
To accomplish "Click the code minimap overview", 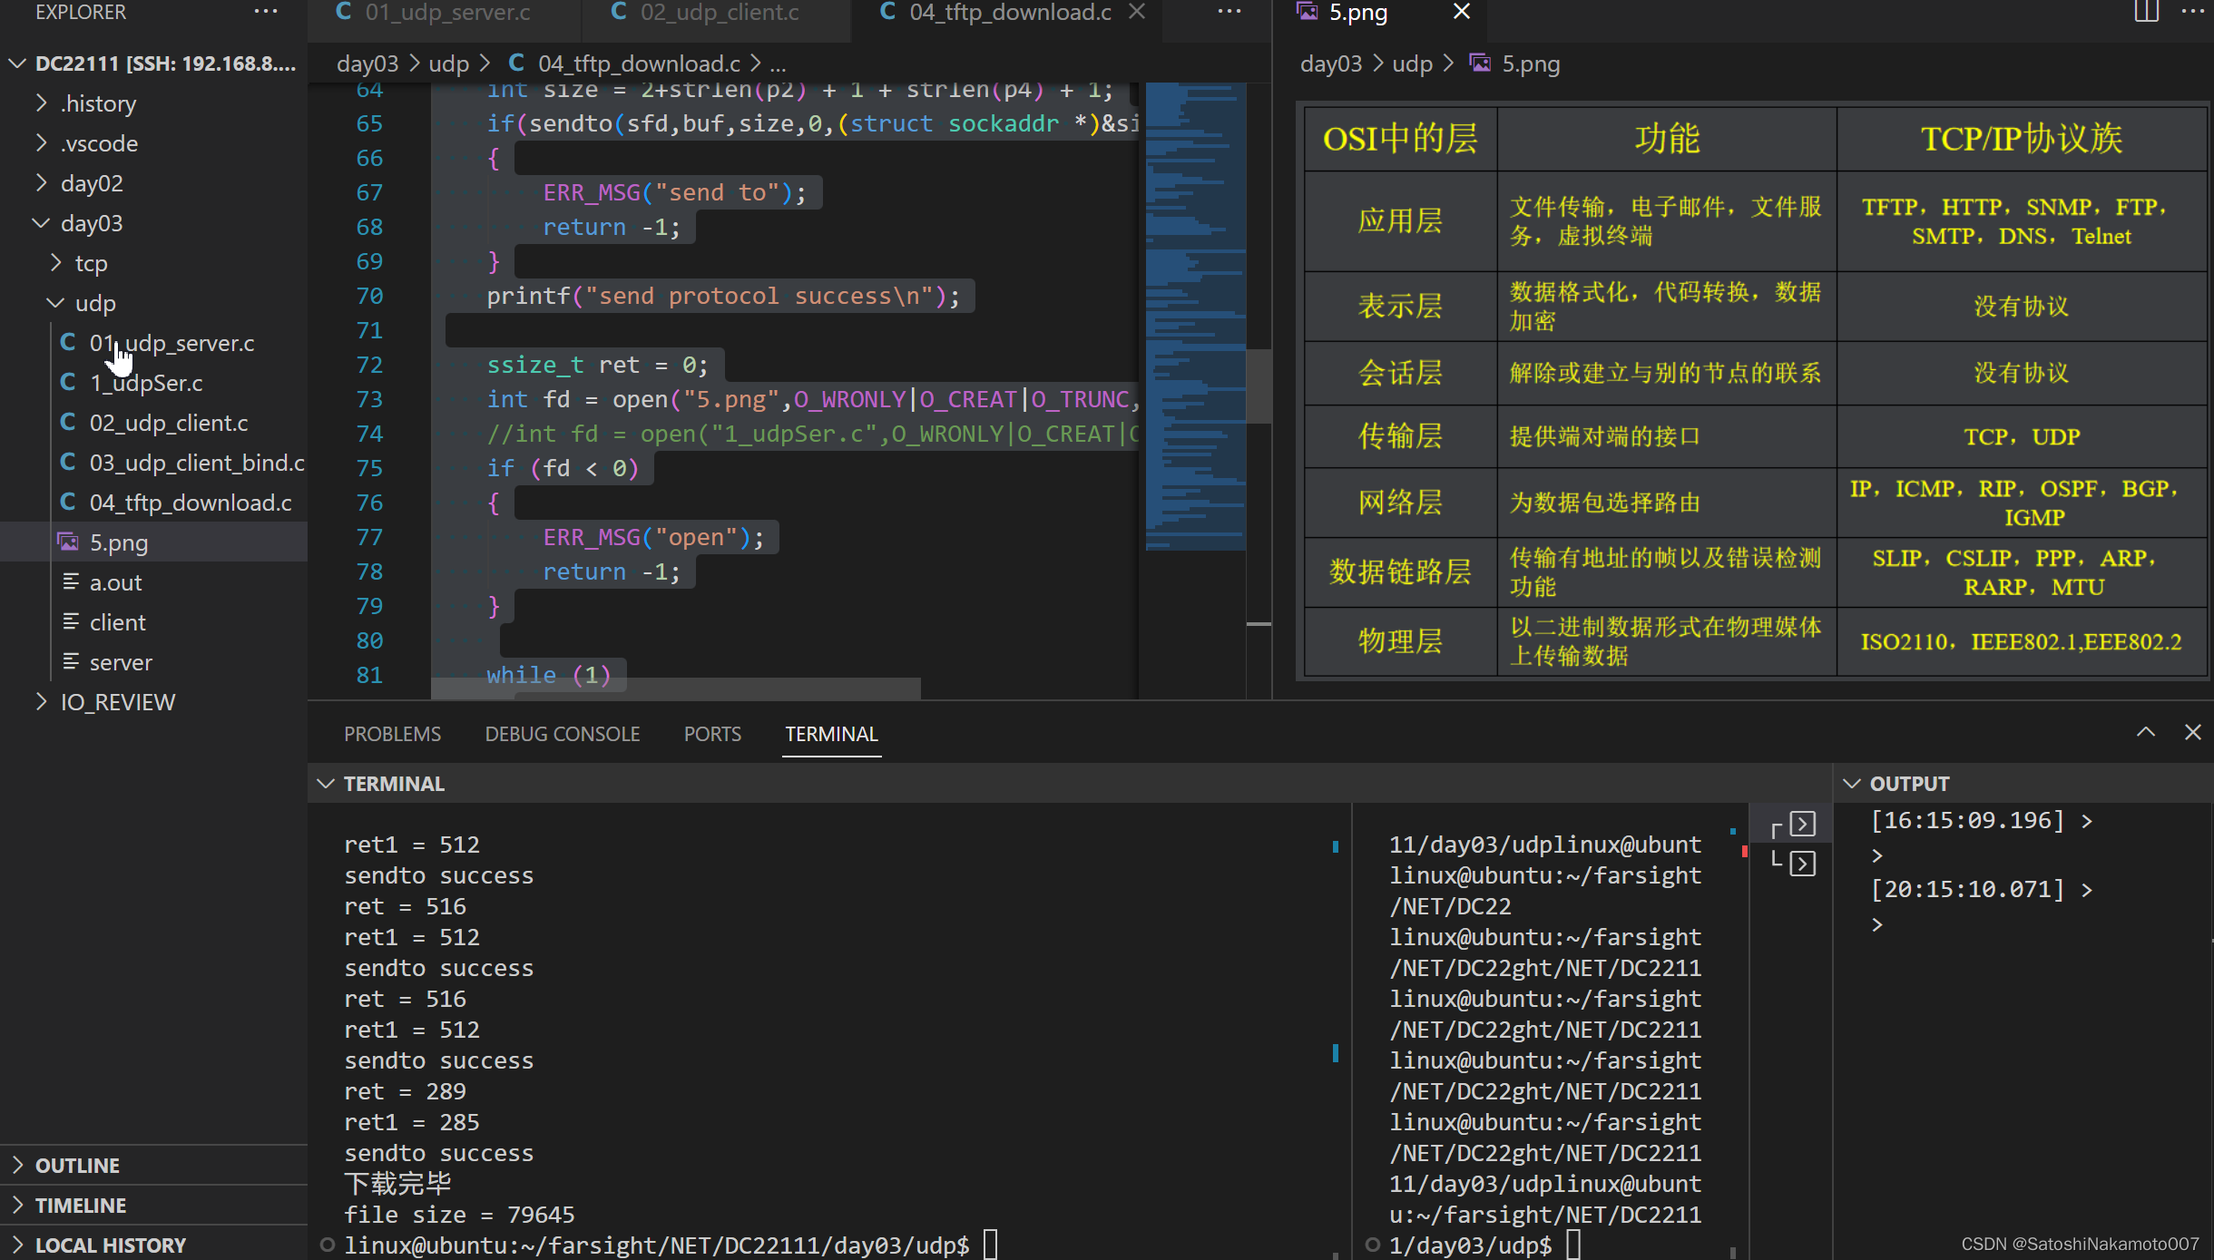I will pos(1195,317).
